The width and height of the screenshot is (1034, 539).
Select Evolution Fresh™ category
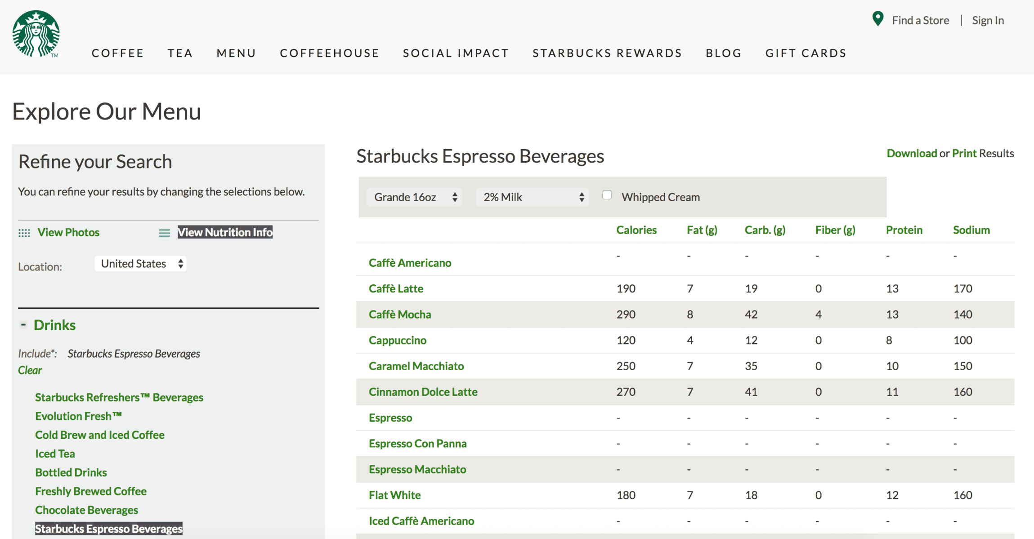[x=79, y=416]
